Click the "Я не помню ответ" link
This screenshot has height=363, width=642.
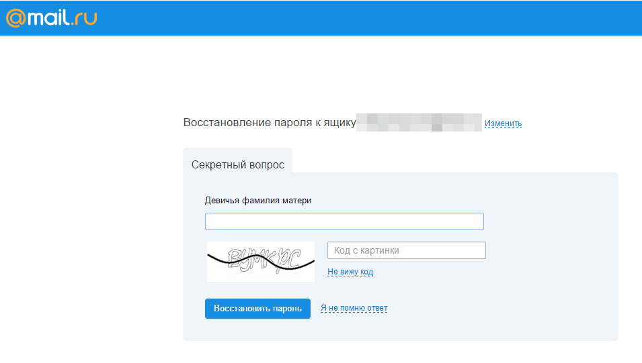(354, 308)
